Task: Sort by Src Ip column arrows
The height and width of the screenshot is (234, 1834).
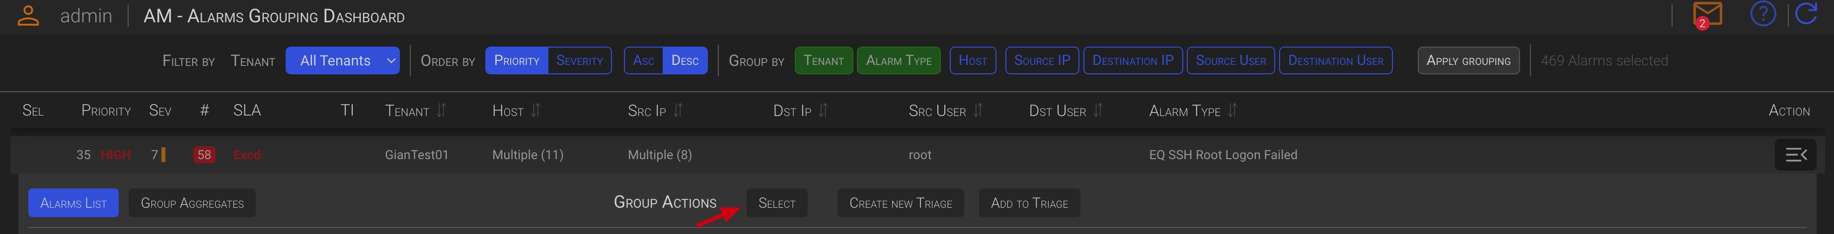Action: pos(679,110)
